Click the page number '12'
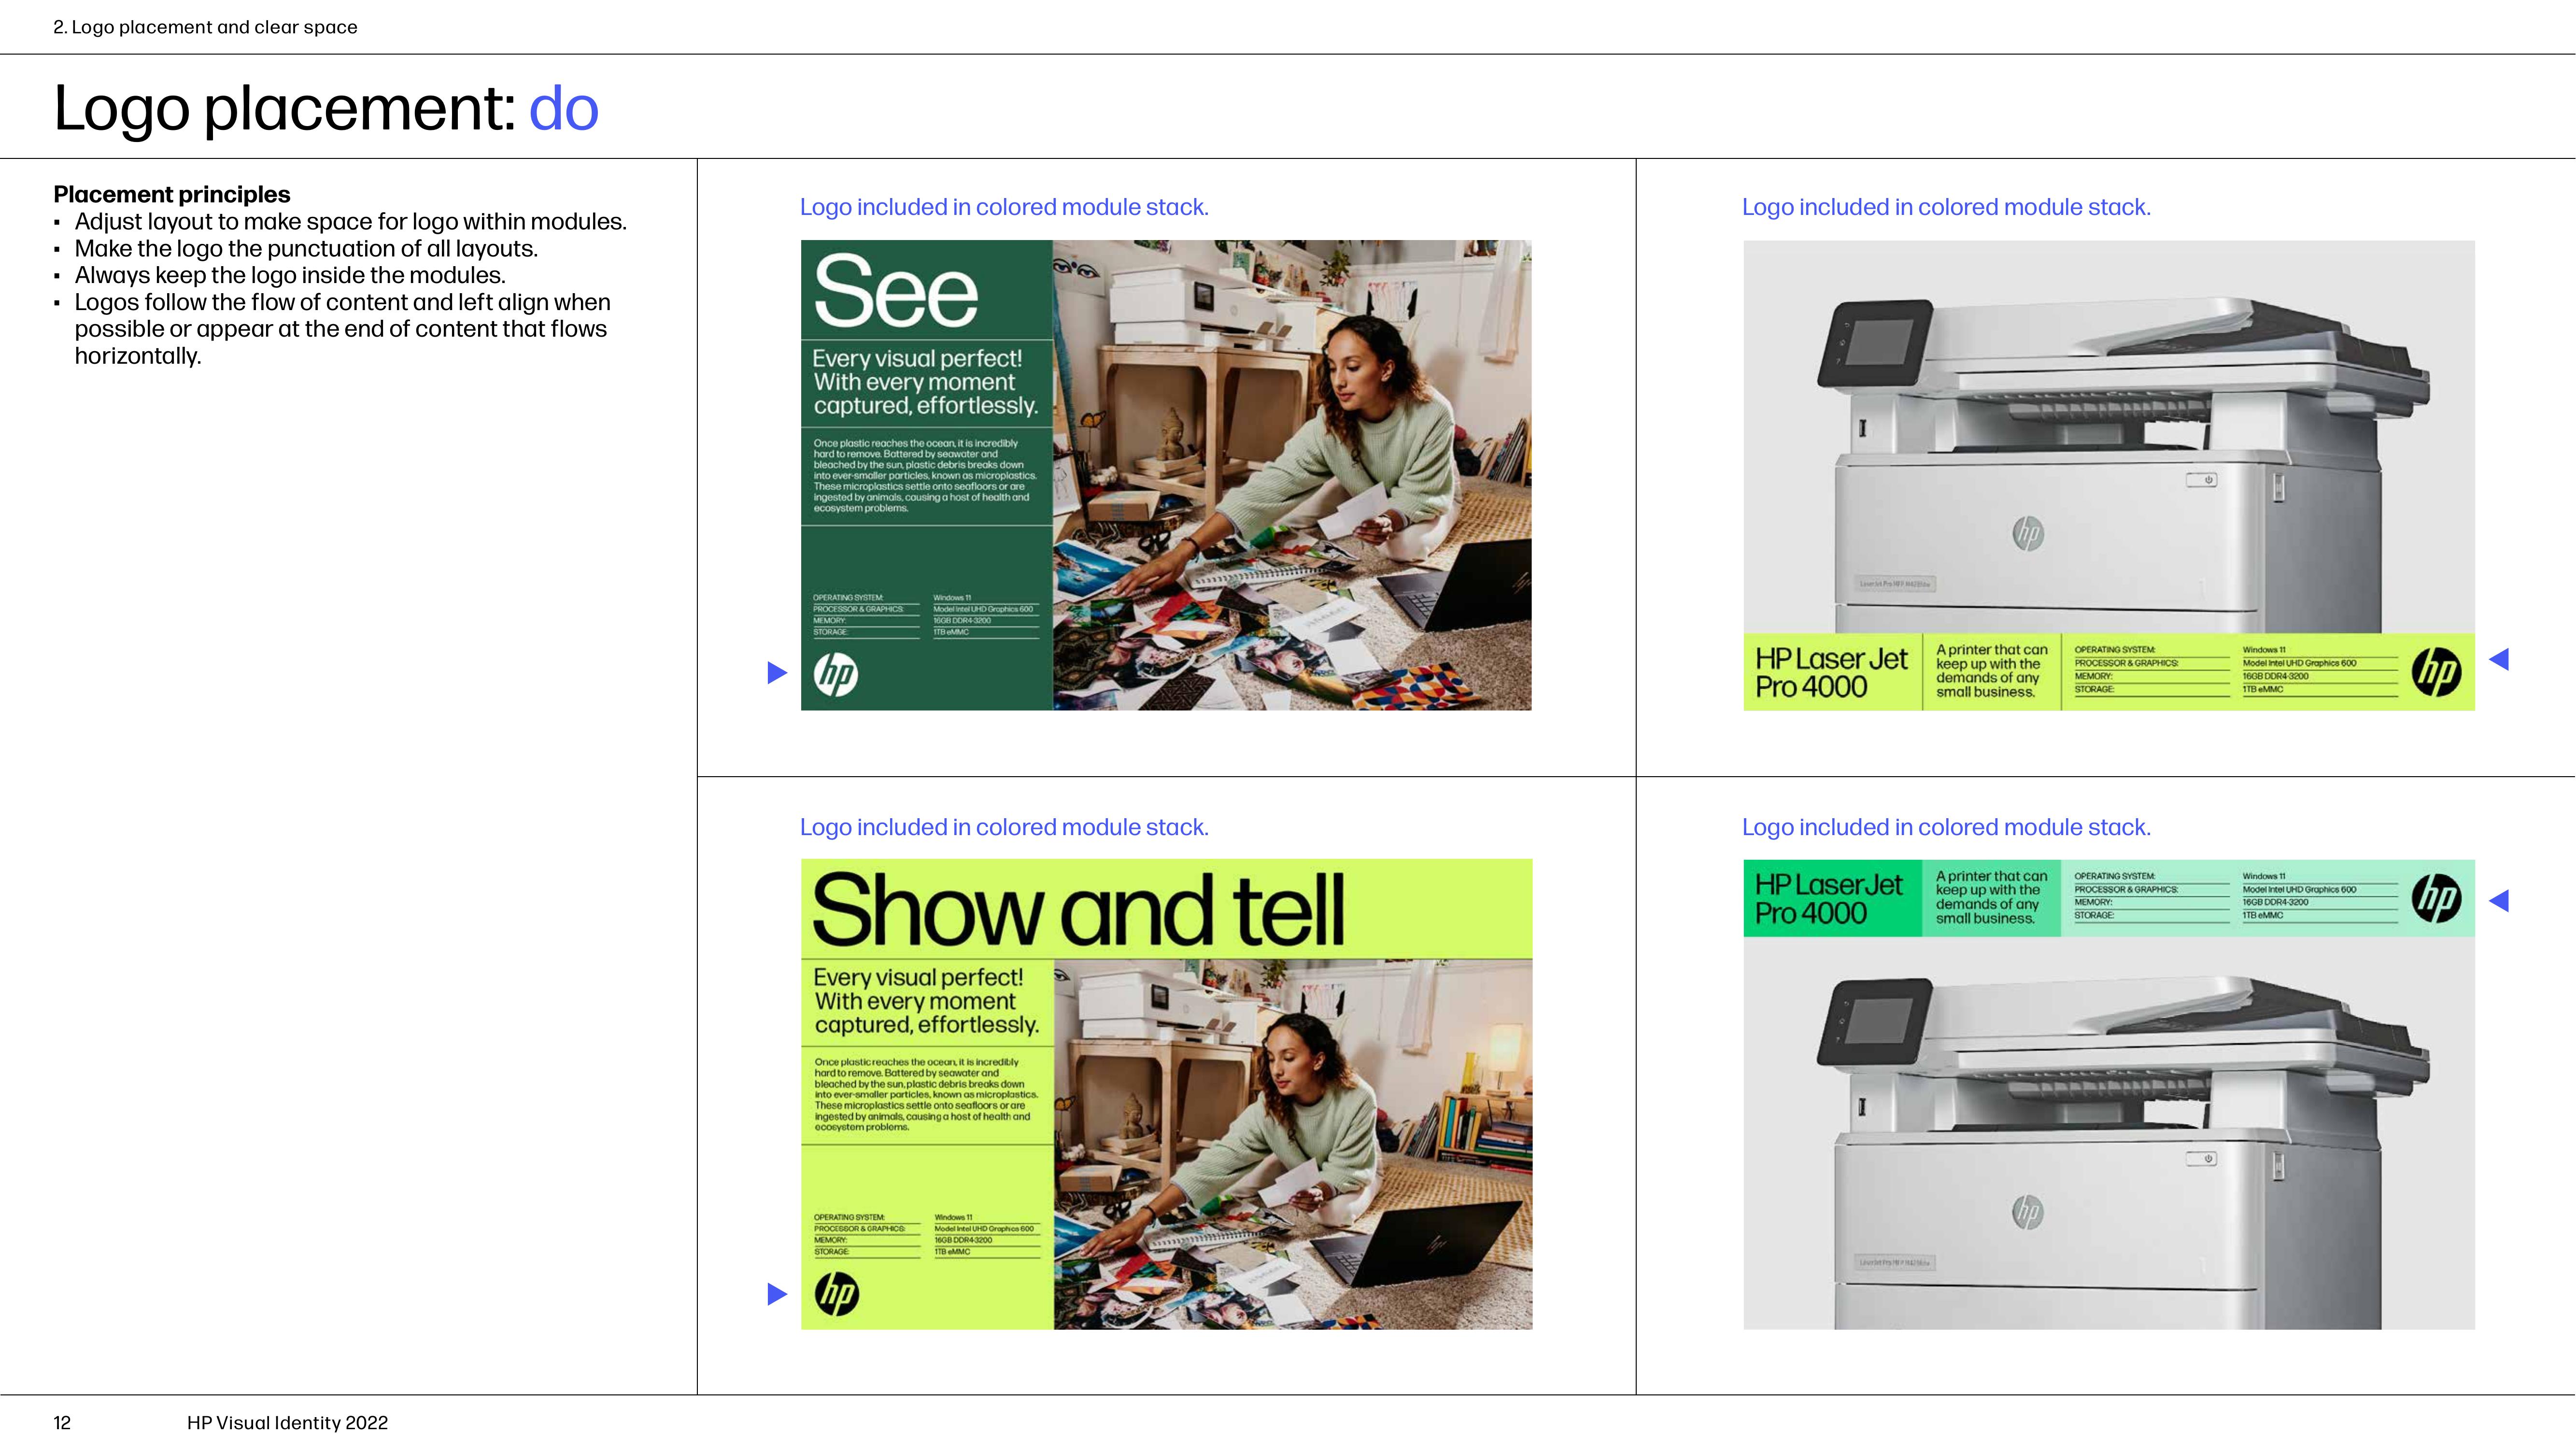Image resolution: width=2576 pixels, height=1449 pixels. 62,1423
